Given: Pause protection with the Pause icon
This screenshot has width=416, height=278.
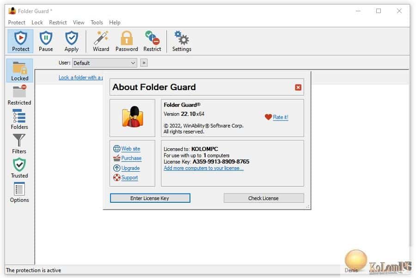Looking at the screenshot, I should pyautogui.click(x=46, y=41).
